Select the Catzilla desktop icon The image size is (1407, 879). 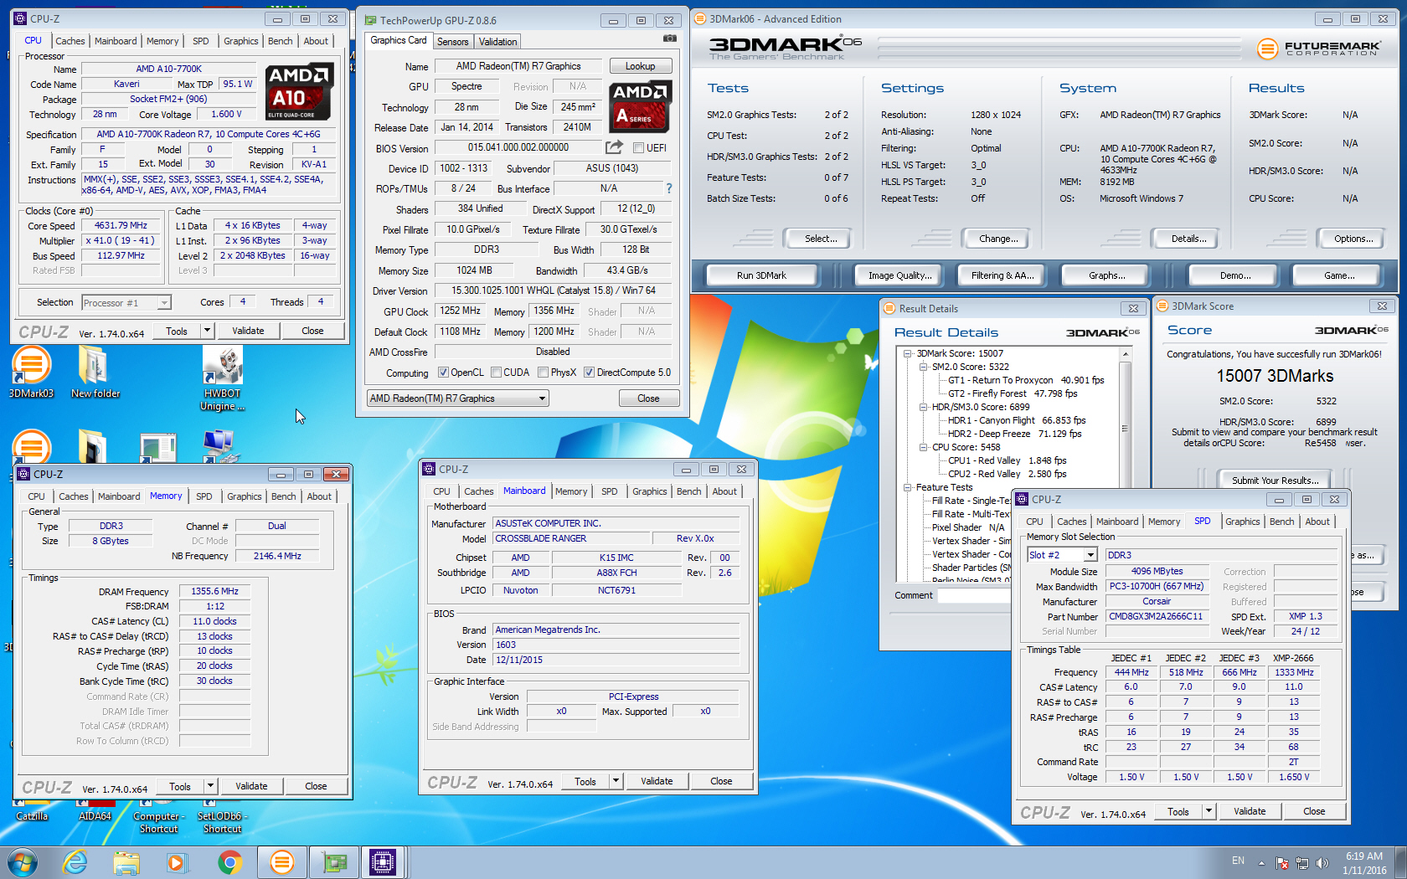tap(32, 810)
